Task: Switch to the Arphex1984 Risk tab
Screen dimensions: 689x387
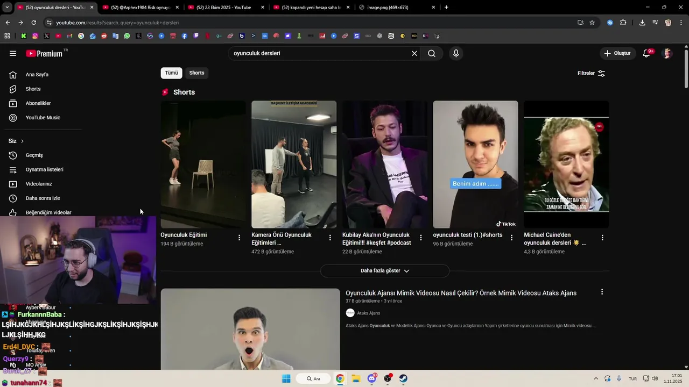Action: pyautogui.click(x=140, y=8)
